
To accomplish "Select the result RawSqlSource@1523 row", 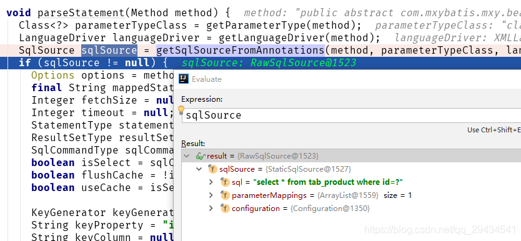I will (352, 155).
